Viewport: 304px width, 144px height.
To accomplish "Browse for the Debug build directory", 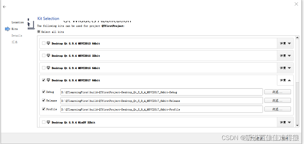I will pos(277,92).
